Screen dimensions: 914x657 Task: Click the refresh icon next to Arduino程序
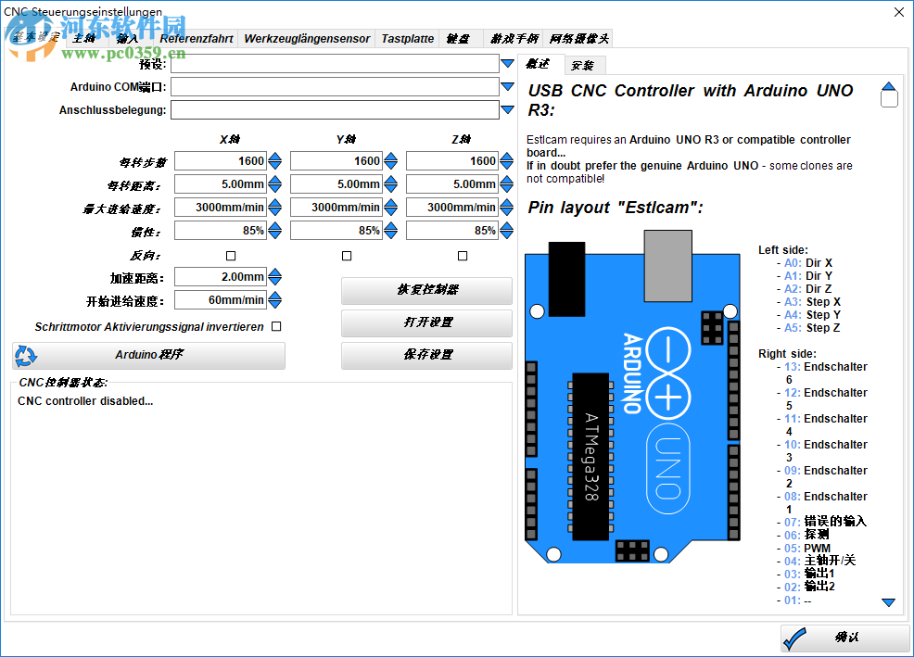26,356
